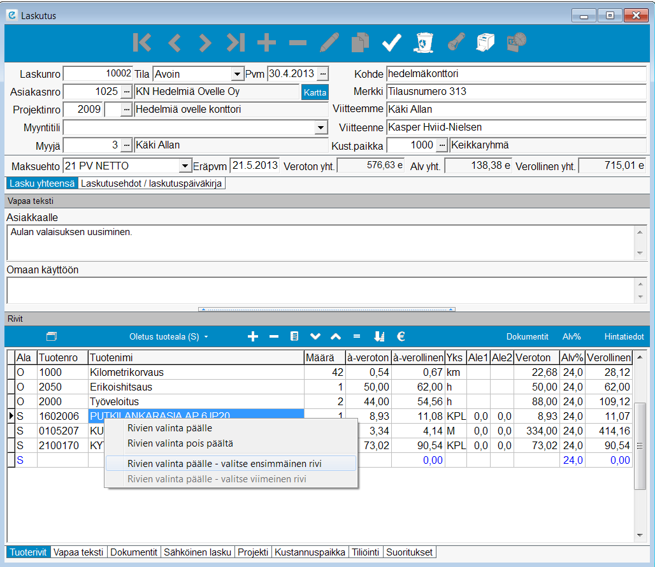The height and width of the screenshot is (567, 655).
Task: Click Dokumentit in Rivit toolbar
Action: click(x=527, y=336)
